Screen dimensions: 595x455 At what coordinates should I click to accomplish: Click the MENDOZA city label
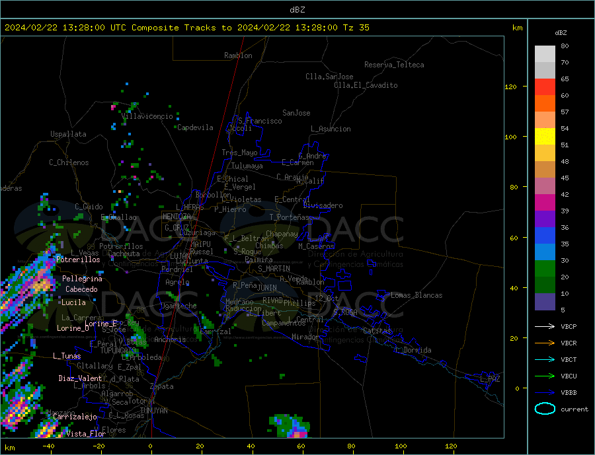[x=177, y=217]
